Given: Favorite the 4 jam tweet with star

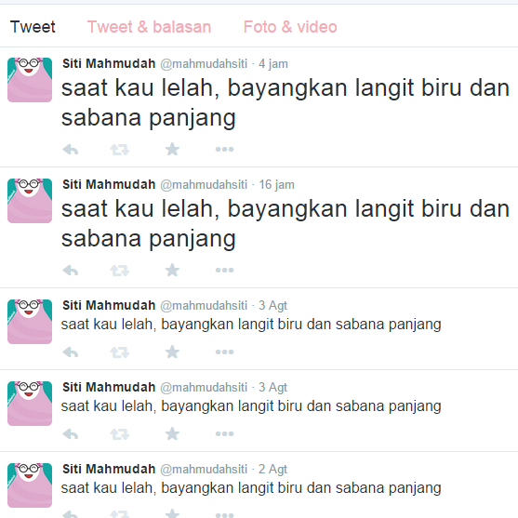Looking at the screenshot, I should tap(172, 150).
